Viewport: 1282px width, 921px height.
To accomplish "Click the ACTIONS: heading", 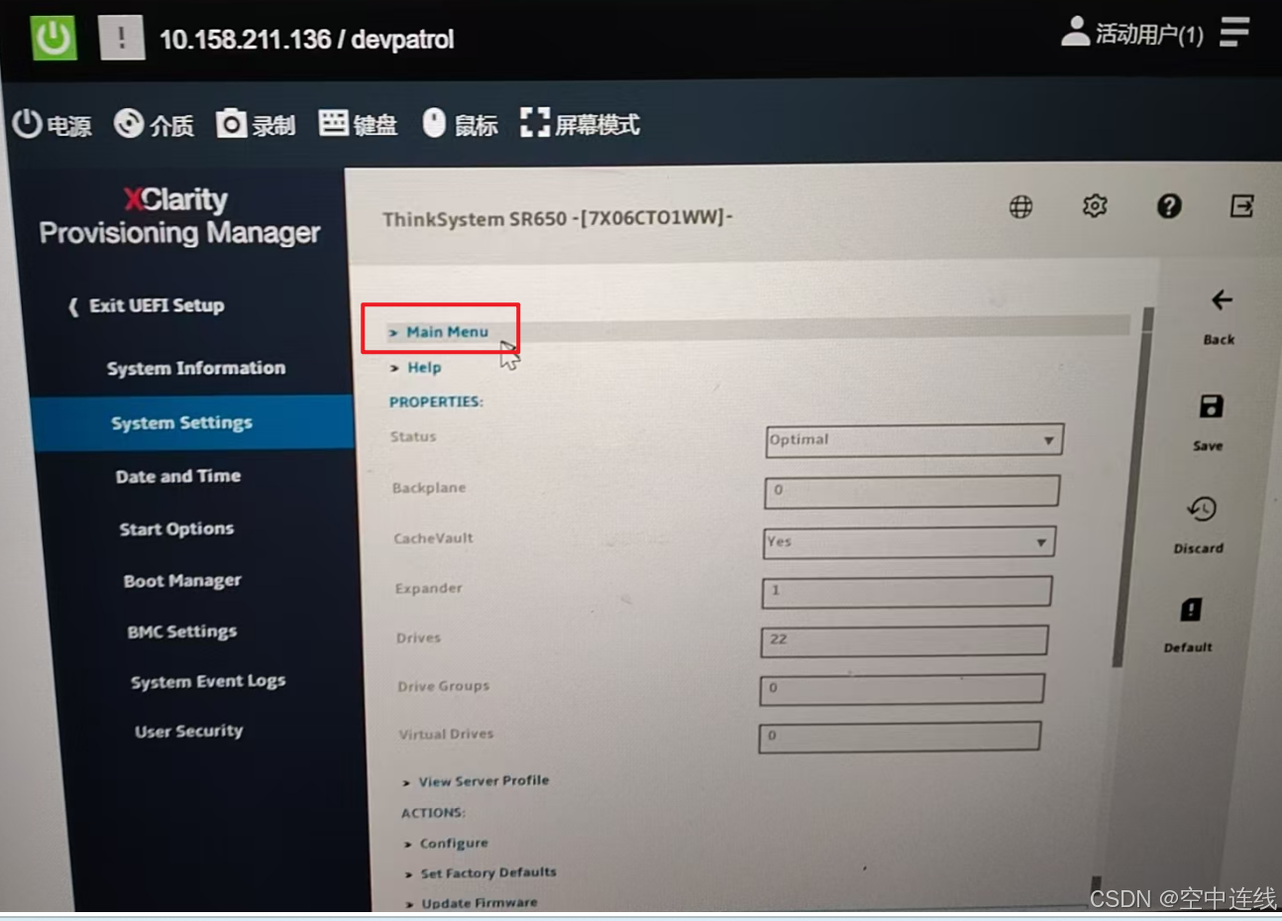I will 433,812.
